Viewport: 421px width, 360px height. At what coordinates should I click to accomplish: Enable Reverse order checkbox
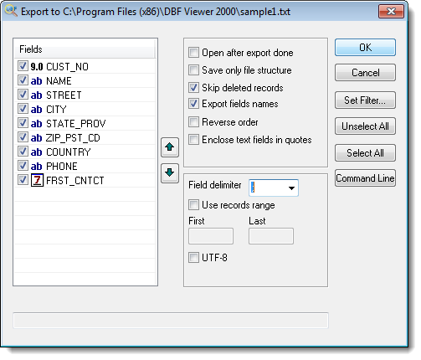tap(193, 122)
